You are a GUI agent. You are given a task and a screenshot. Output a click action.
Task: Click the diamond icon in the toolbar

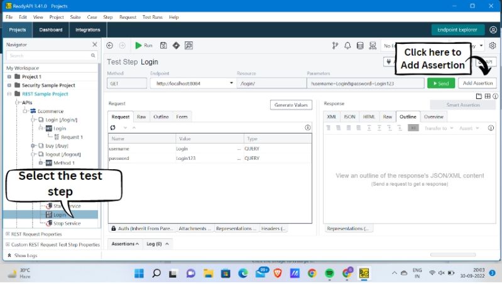(176, 46)
